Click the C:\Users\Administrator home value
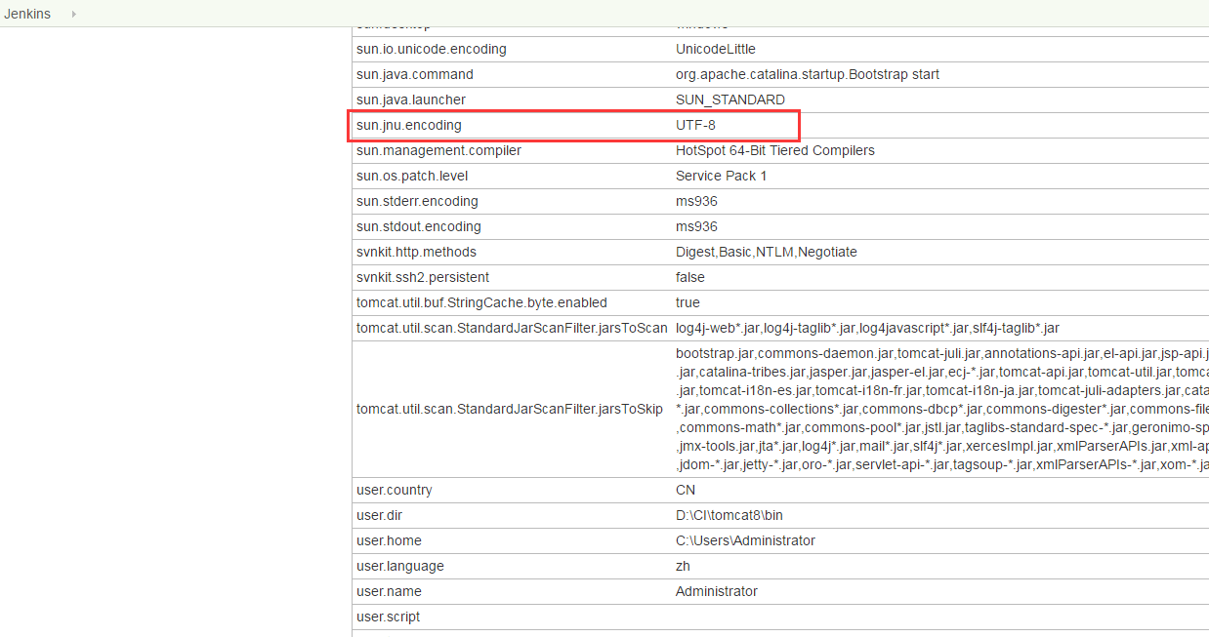 745,540
